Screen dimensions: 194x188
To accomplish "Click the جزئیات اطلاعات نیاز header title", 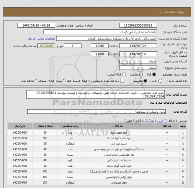I will point(172,12).
